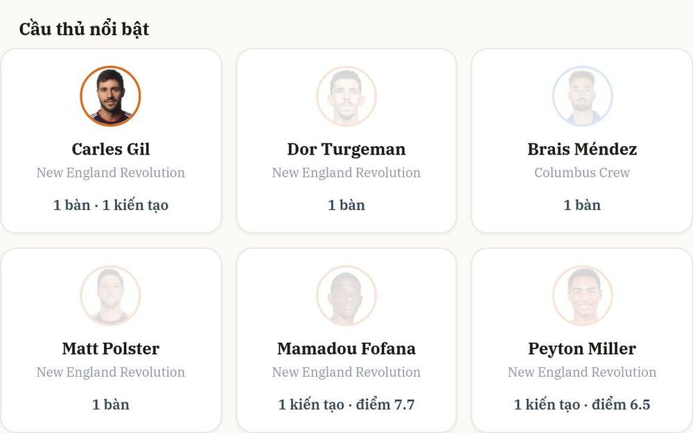Click Mamadou Fofana's player photo
The width and height of the screenshot is (693, 433).
tap(346, 296)
